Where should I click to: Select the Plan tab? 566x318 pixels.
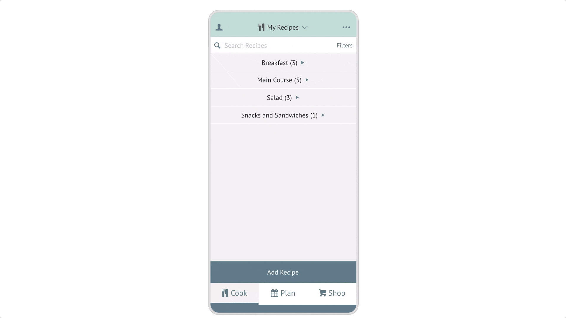coord(283,293)
